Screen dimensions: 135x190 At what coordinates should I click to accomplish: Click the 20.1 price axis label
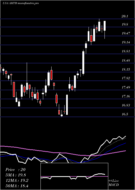pos(125,16)
